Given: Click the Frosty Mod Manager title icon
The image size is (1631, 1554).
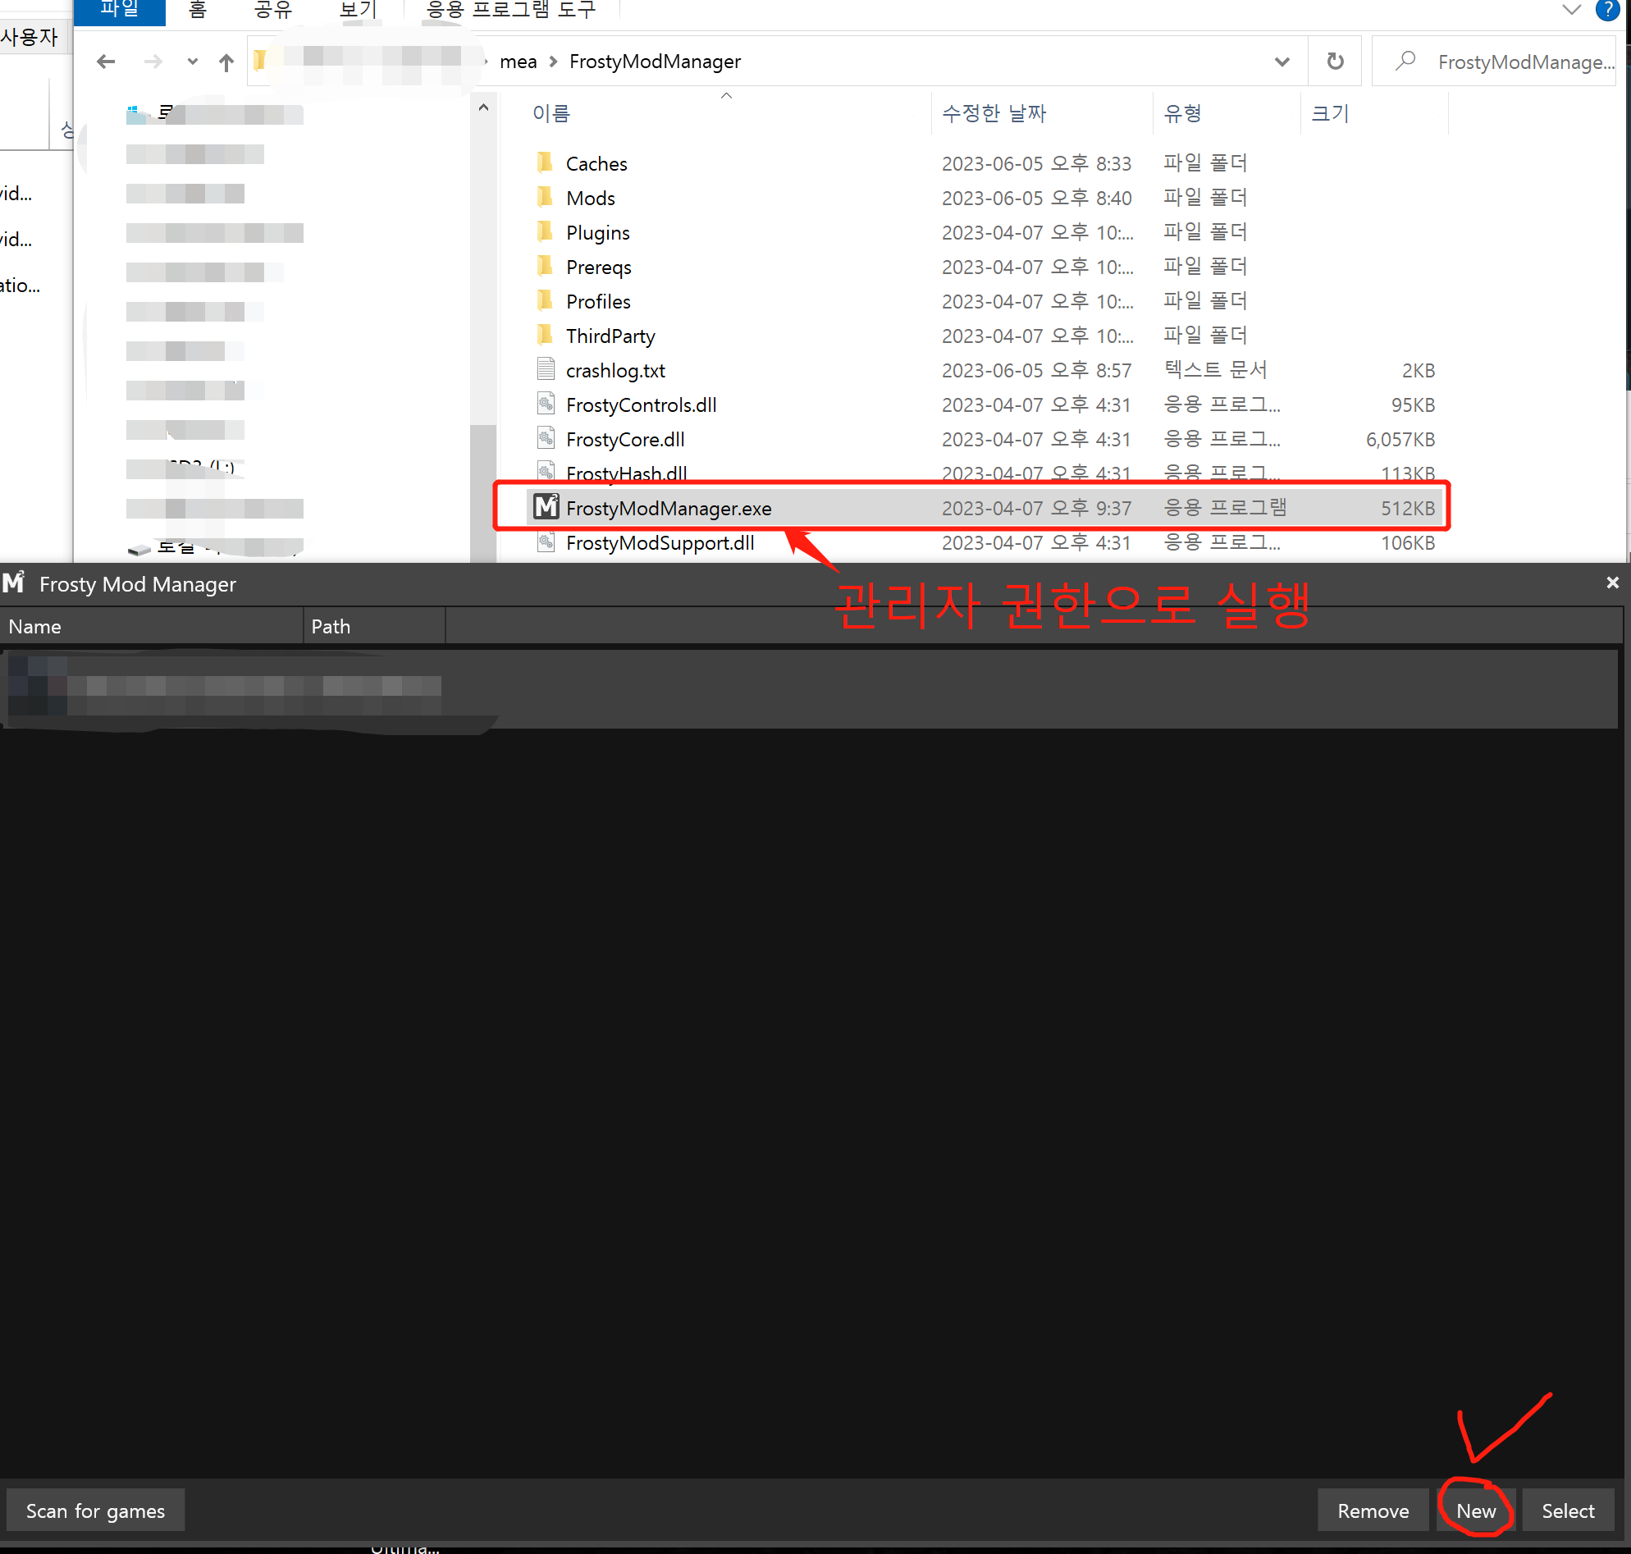Looking at the screenshot, I should tap(14, 583).
